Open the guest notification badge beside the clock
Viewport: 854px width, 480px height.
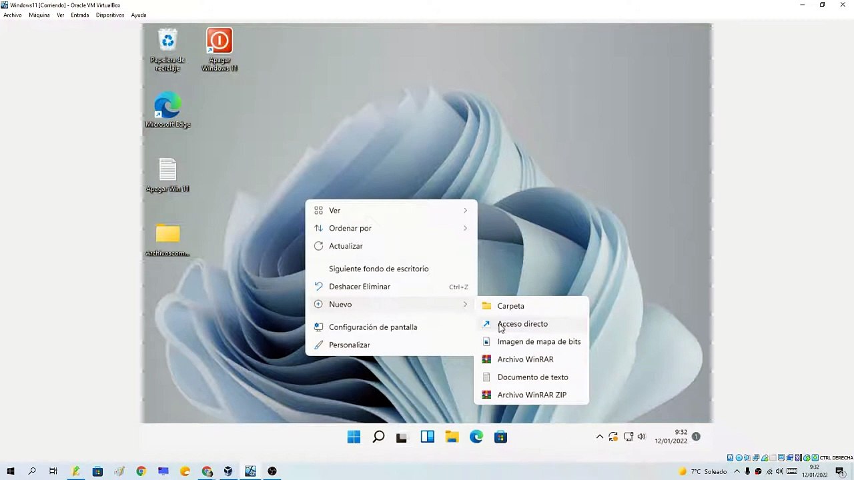click(x=696, y=437)
